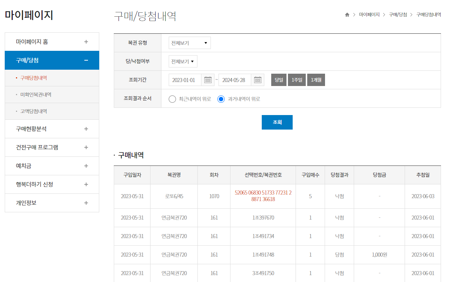
Task: Click 구입일자 column header
Action: [x=132, y=175]
